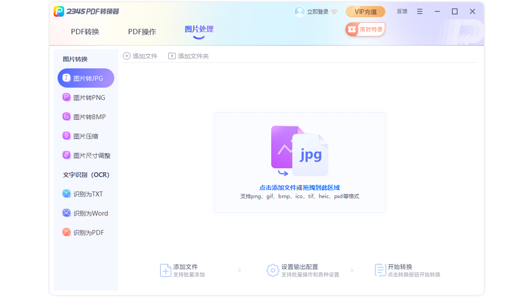531x298 pixels.
Task: Click the 开始转换 document icon
Action: click(x=380, y=270)
